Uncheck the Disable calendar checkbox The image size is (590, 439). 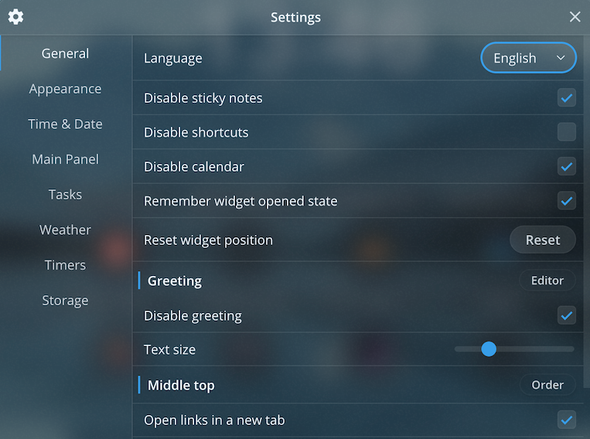[567, 167]
